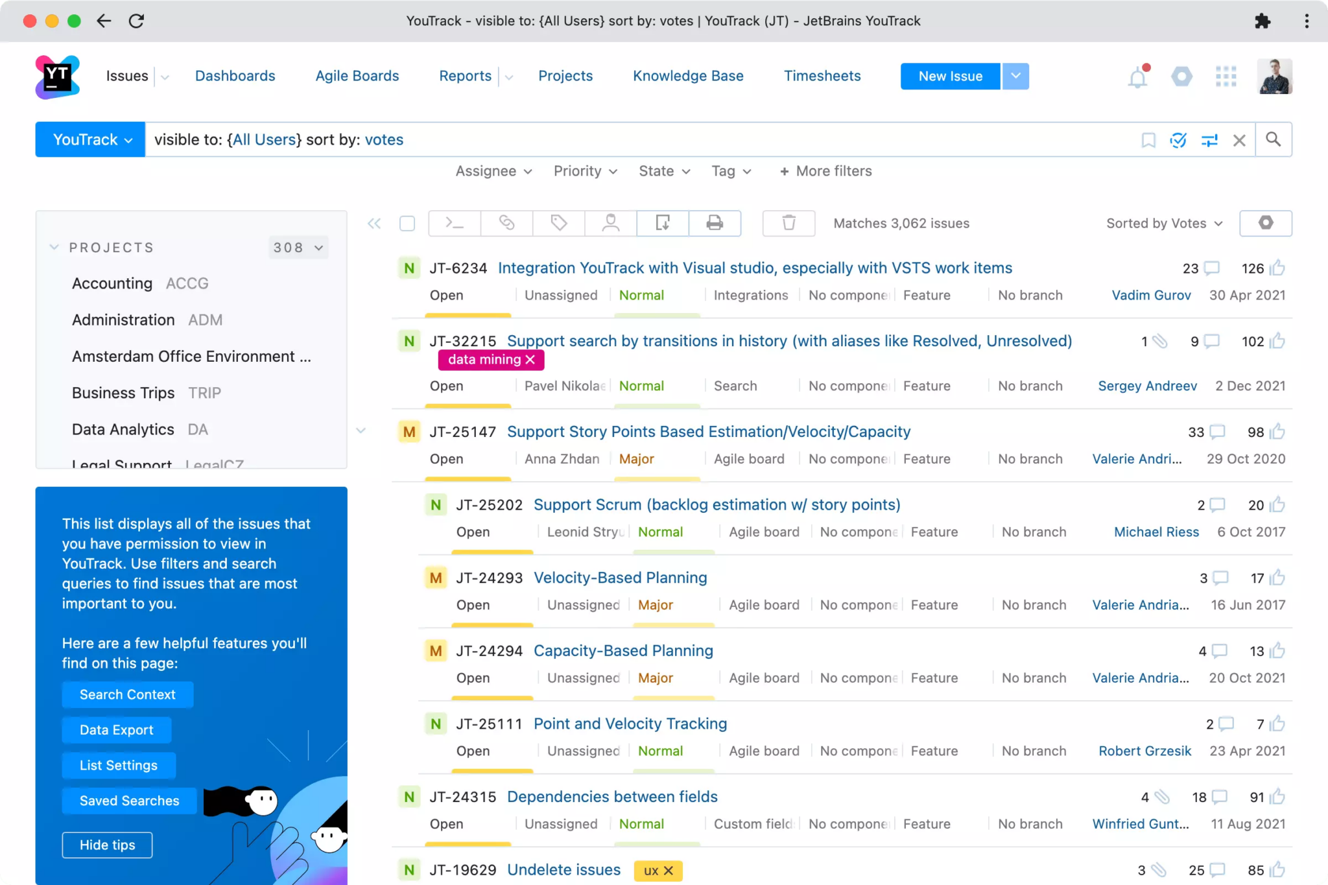Remove the data mining tag from JT-32215
The height and width of the screenshot is (885, 1328).
click(530, 359)
